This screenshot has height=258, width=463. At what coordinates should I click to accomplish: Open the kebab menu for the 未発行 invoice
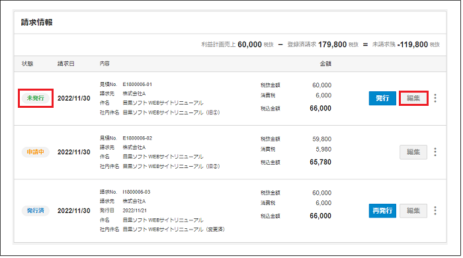click(x=435, y=99)
